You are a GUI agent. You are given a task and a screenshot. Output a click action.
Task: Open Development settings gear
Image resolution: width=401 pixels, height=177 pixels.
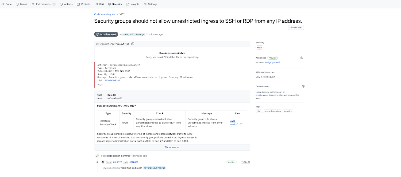[x=303, y=87]
